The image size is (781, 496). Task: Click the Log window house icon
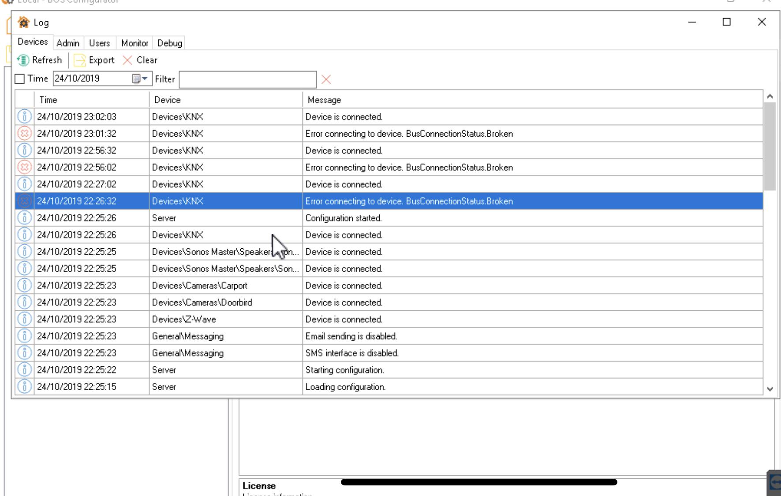24,22
